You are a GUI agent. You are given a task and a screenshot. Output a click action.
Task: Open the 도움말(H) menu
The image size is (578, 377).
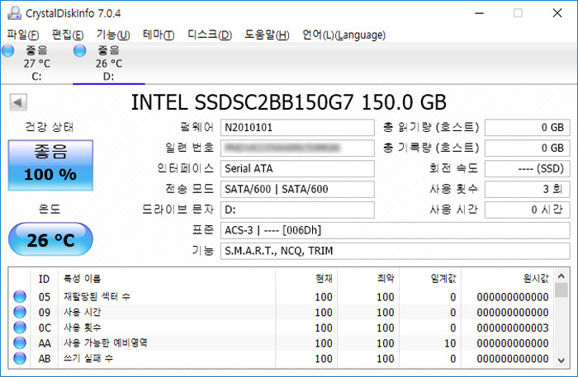[x=267, y=35]
